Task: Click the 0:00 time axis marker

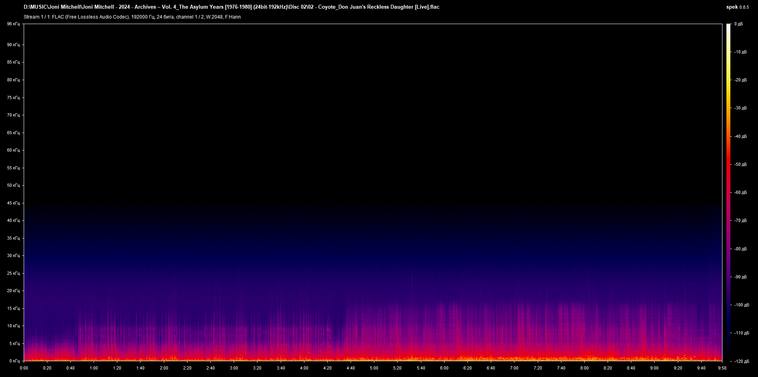Action: tap(24, 368)
